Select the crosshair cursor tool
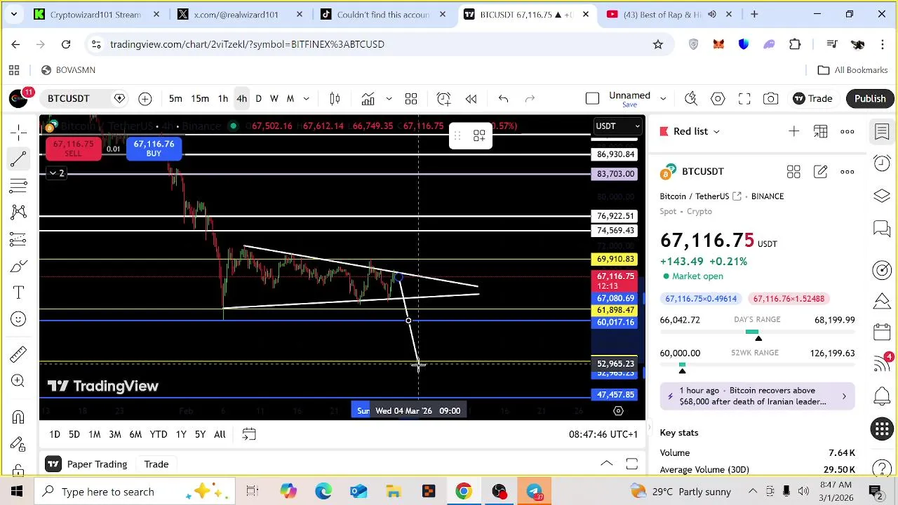 click(x=19, y=132)
